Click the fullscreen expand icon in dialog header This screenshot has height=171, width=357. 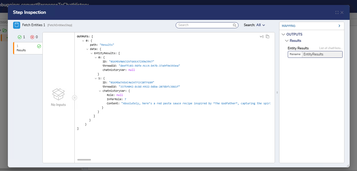[x=337, y=12]
